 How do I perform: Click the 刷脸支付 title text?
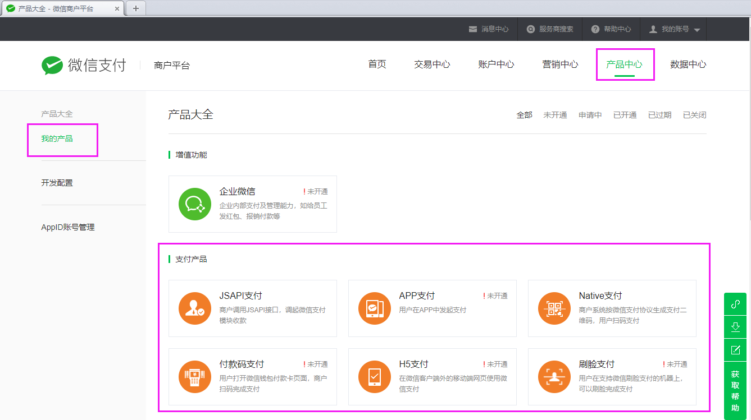(x=597, y=364)
